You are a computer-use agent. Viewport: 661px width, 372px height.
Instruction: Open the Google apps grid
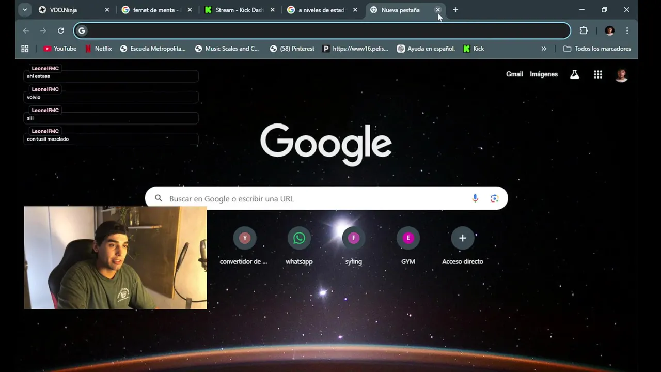pos(598,74)
